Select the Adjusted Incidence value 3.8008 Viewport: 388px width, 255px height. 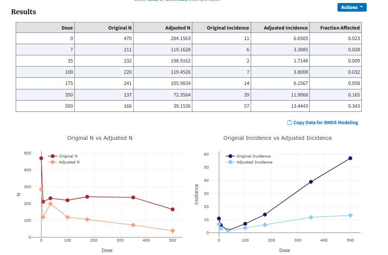301,72
